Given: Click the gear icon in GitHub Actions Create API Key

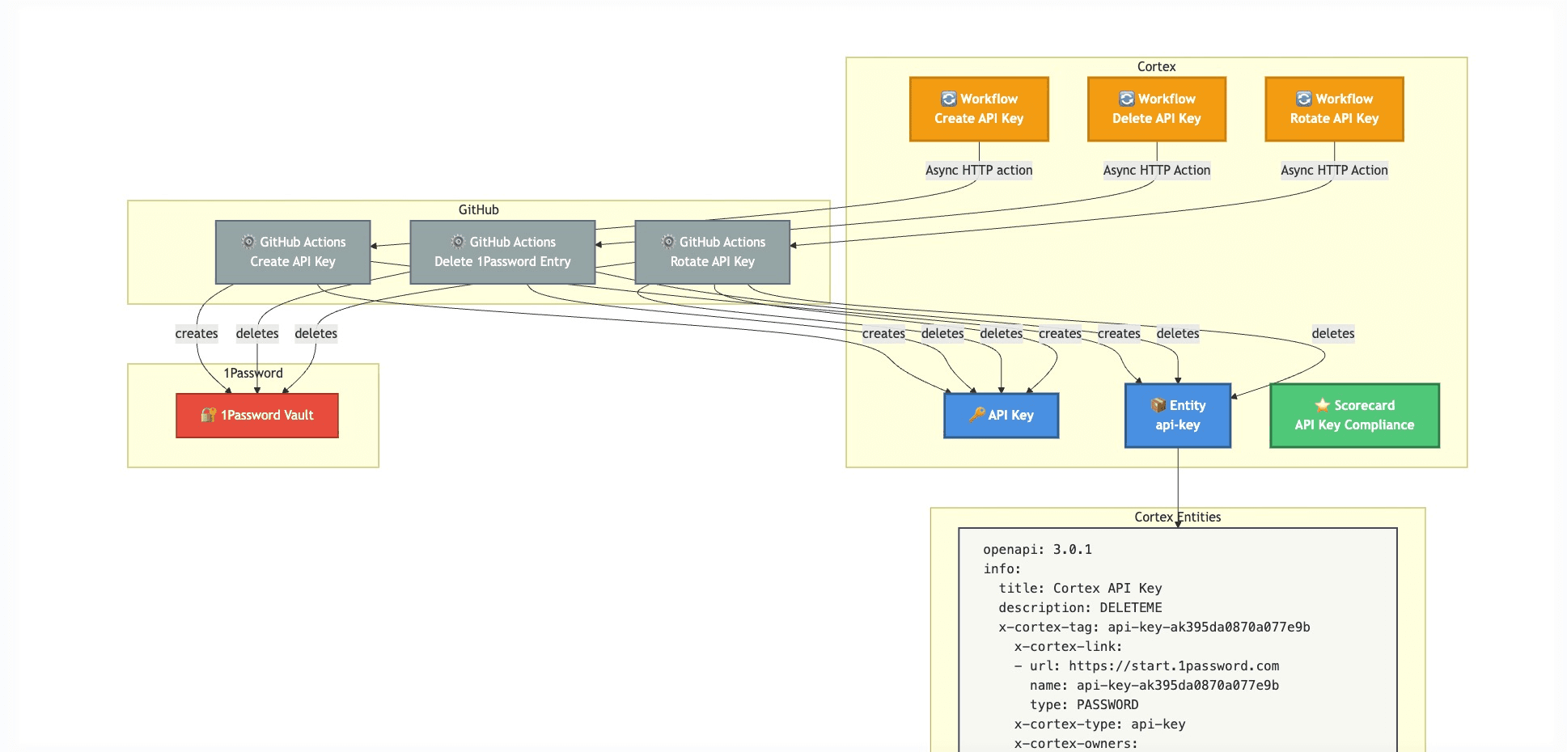Looking at the screenshot, I should point(248,242).
